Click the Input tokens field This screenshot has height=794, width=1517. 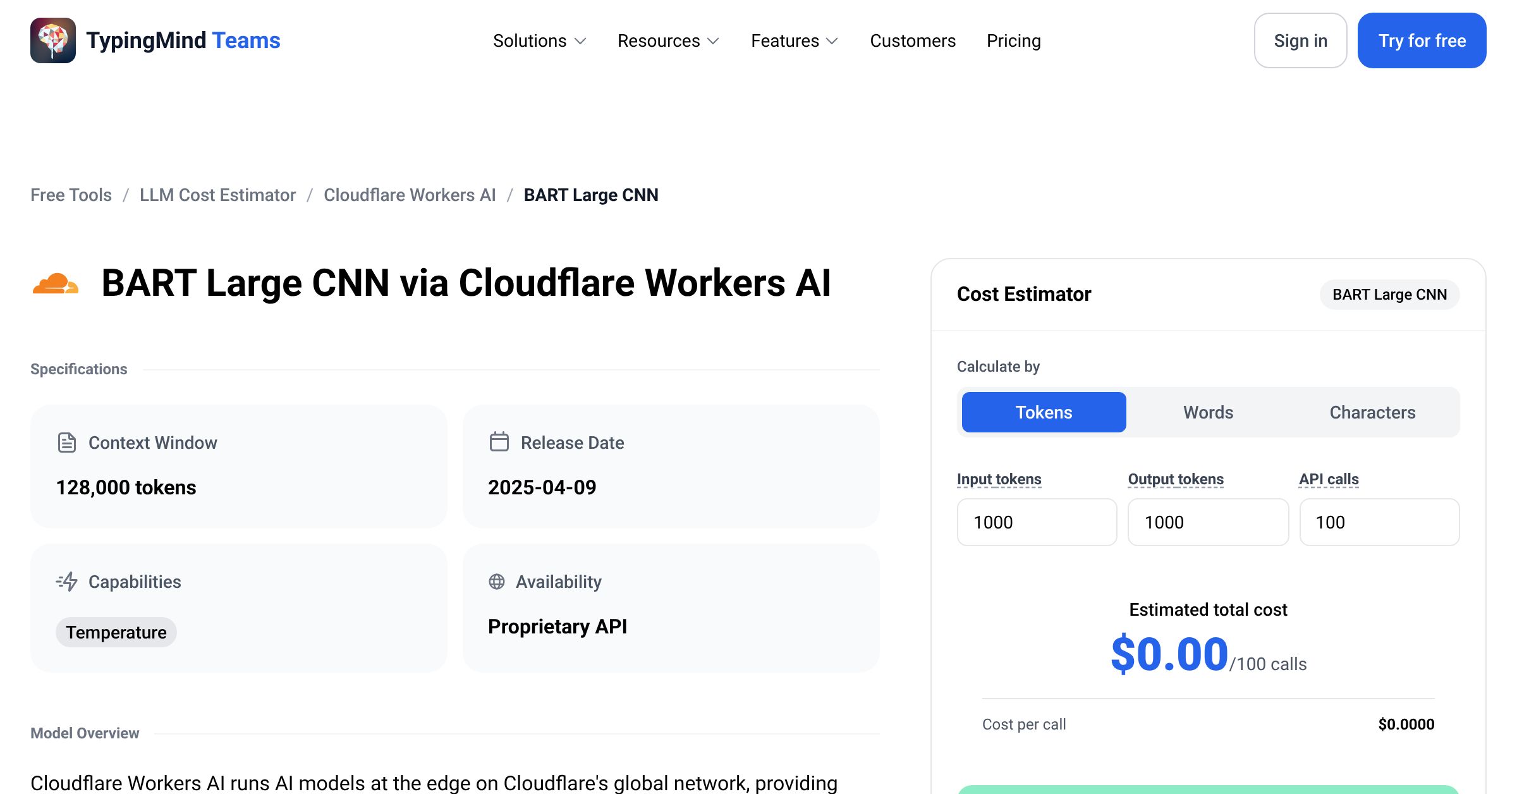pyautogui.click(x=1037, y=522)
